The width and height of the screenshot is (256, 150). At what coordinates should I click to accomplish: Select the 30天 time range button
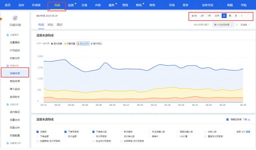[x=217, y=16]
